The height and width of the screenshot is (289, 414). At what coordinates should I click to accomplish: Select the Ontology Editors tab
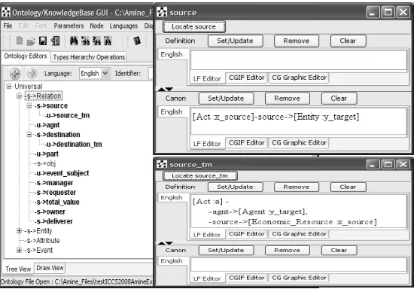coord(26,56)
